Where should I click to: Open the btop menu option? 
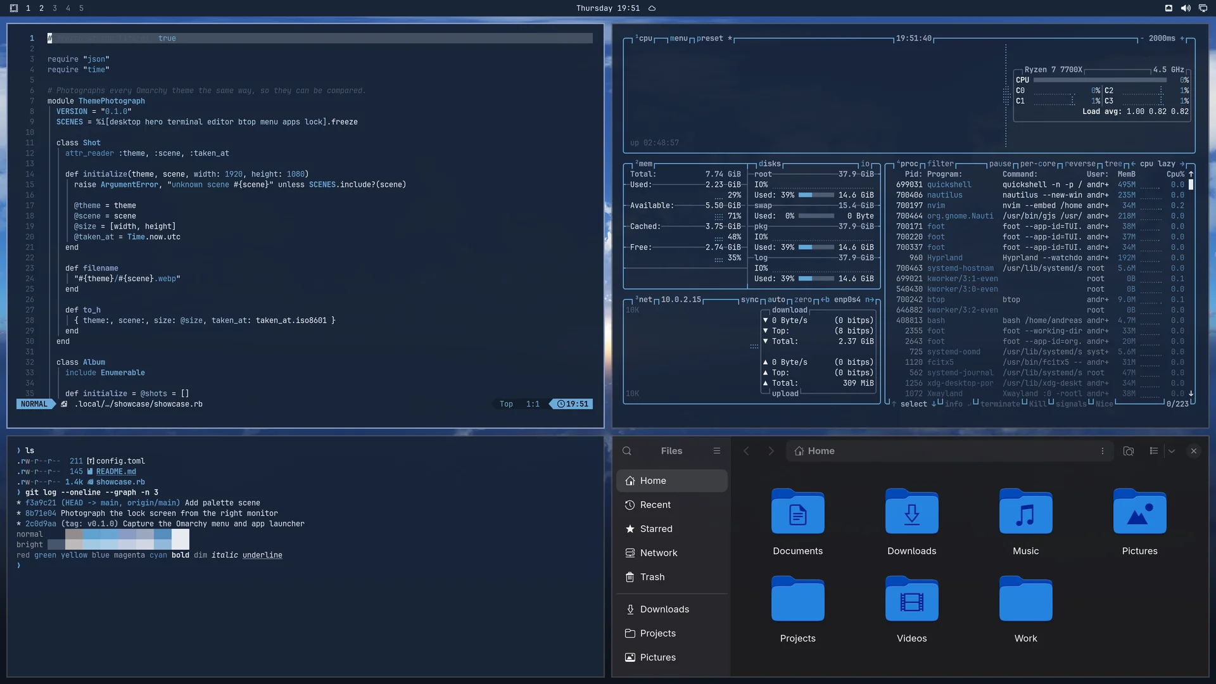click(x=678, y=39)
